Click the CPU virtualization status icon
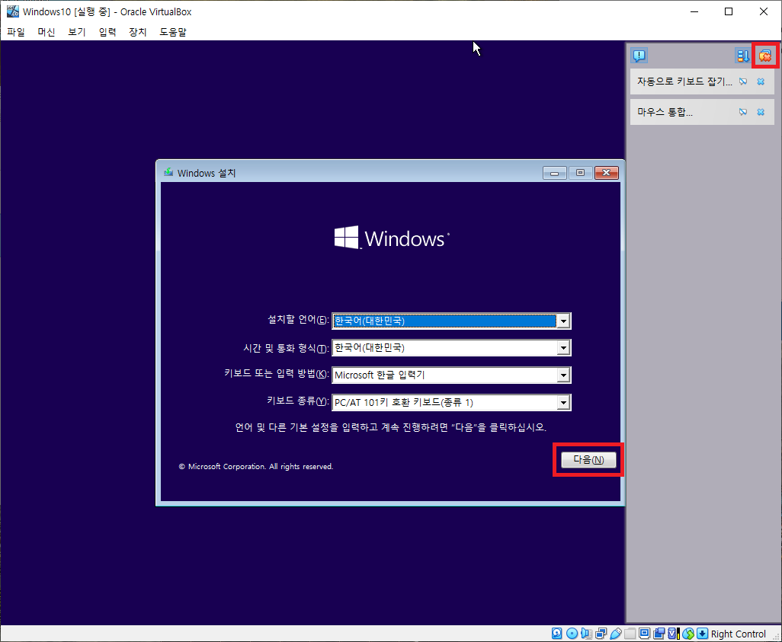Screen dimensions: 782x642 click(673, 634)
